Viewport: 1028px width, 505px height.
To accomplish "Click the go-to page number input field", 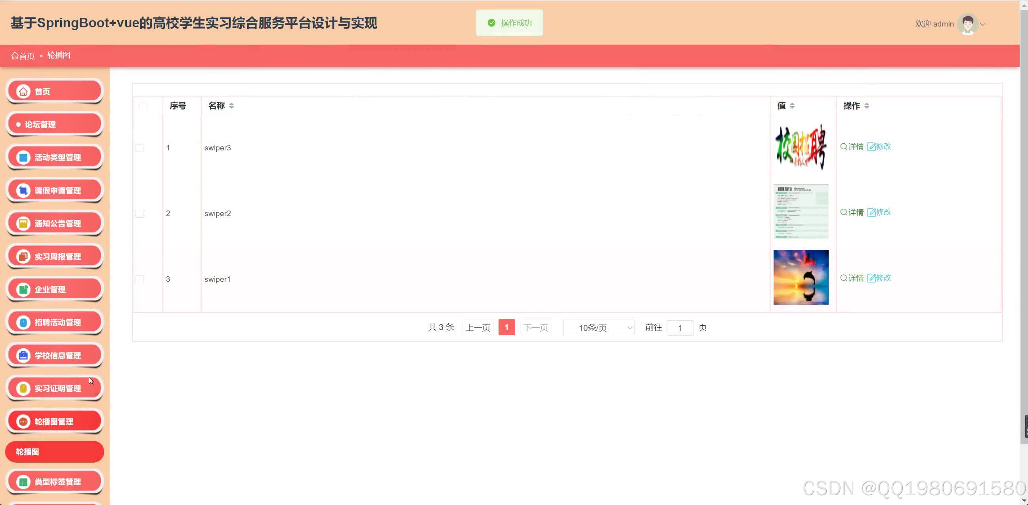I will tap(680, 328).
